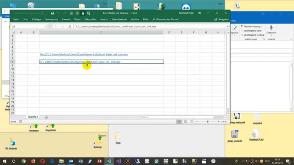Search in 'Was möchten Sie tun?' box
This screenshot has height=165, width=294.
coord(166,19)
